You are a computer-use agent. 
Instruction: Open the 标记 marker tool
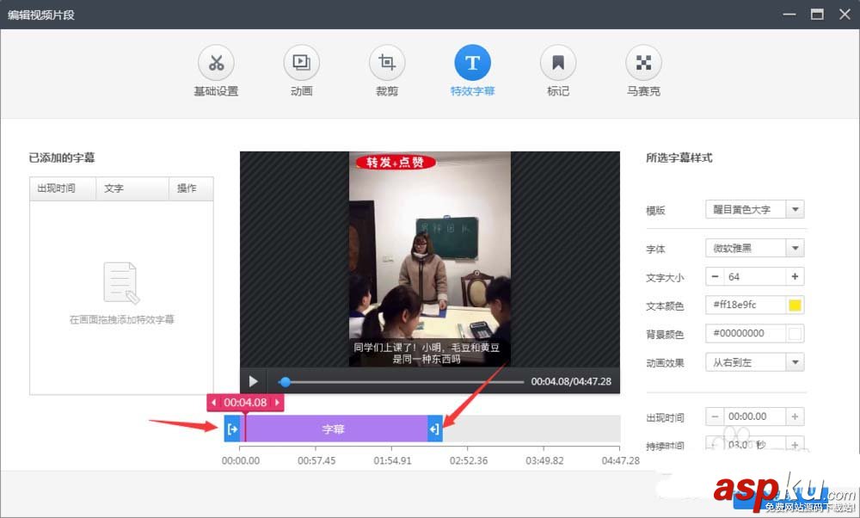(x=557, y=71)
